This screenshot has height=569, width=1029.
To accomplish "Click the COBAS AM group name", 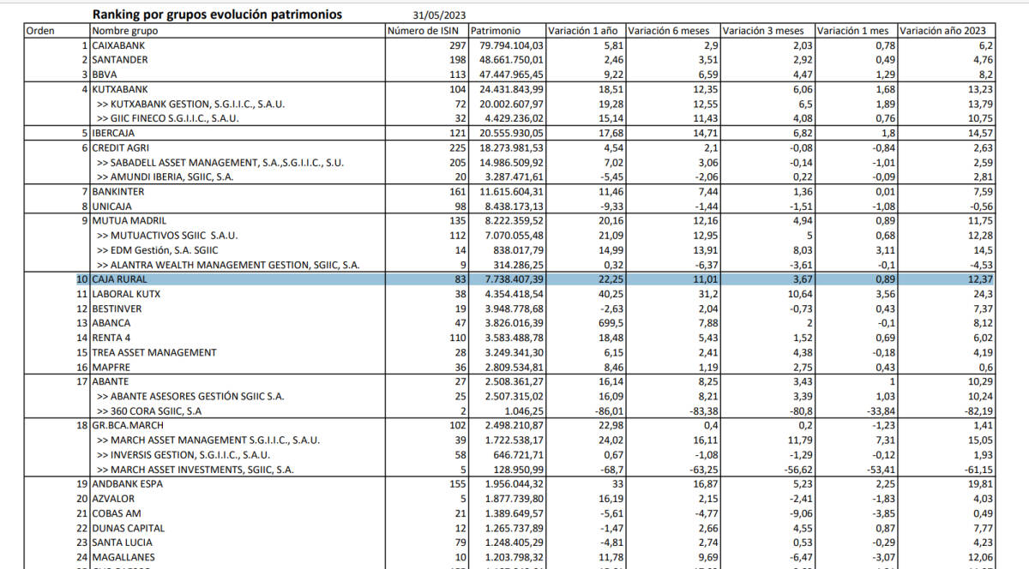I will tap(117, 513).
